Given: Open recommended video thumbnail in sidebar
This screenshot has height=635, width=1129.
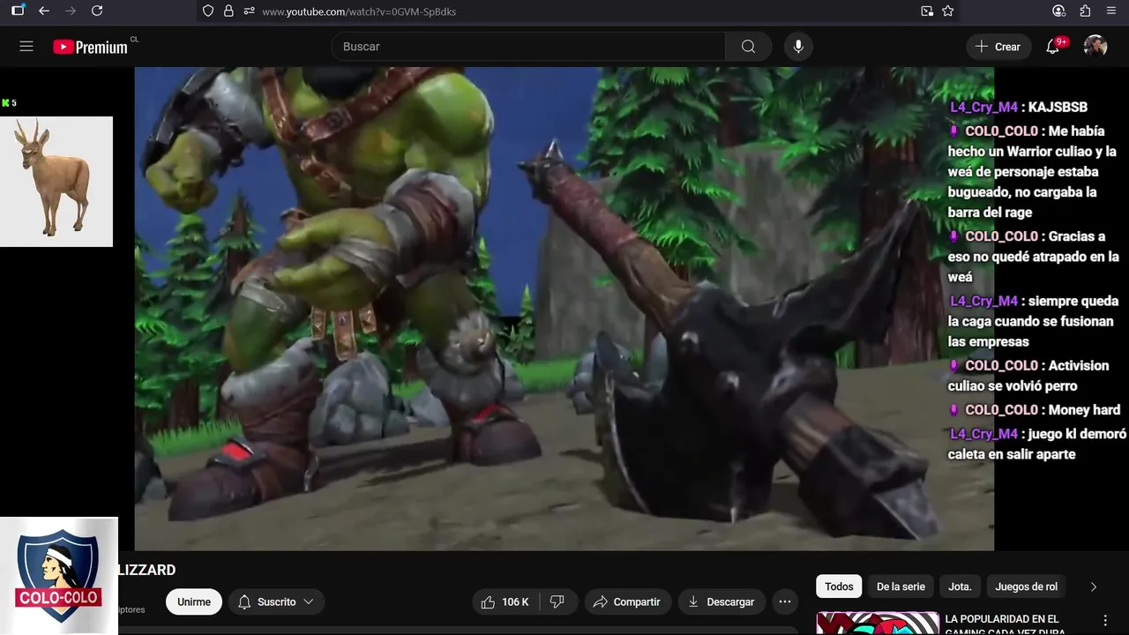Looking at the screenshot, I should click(x=878, y=623).
